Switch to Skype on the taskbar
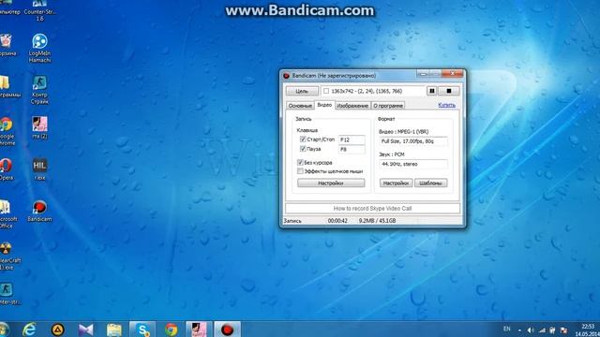 pyautogui.click(x=142, y=330)
